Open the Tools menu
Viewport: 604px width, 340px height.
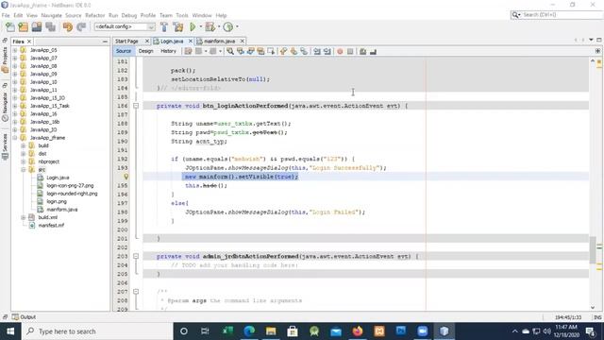click(x=182, y=15)
